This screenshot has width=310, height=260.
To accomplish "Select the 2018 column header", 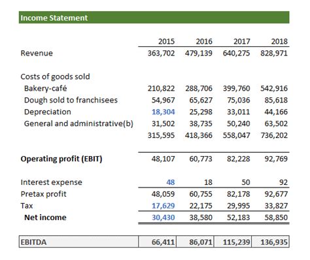I will [279, 41].
